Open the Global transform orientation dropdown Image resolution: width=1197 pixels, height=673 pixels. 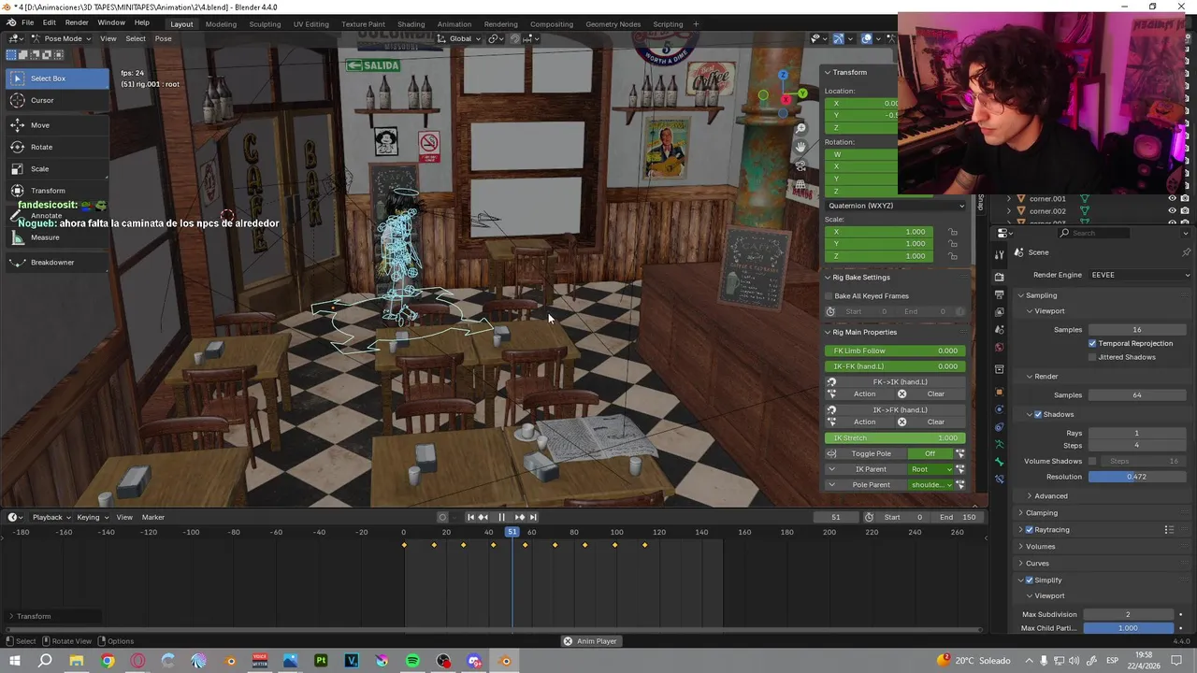pyautogui.click(x=459, y=38)
